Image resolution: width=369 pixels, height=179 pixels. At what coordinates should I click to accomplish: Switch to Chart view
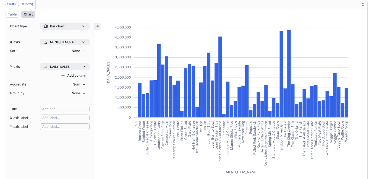(28, 14)
